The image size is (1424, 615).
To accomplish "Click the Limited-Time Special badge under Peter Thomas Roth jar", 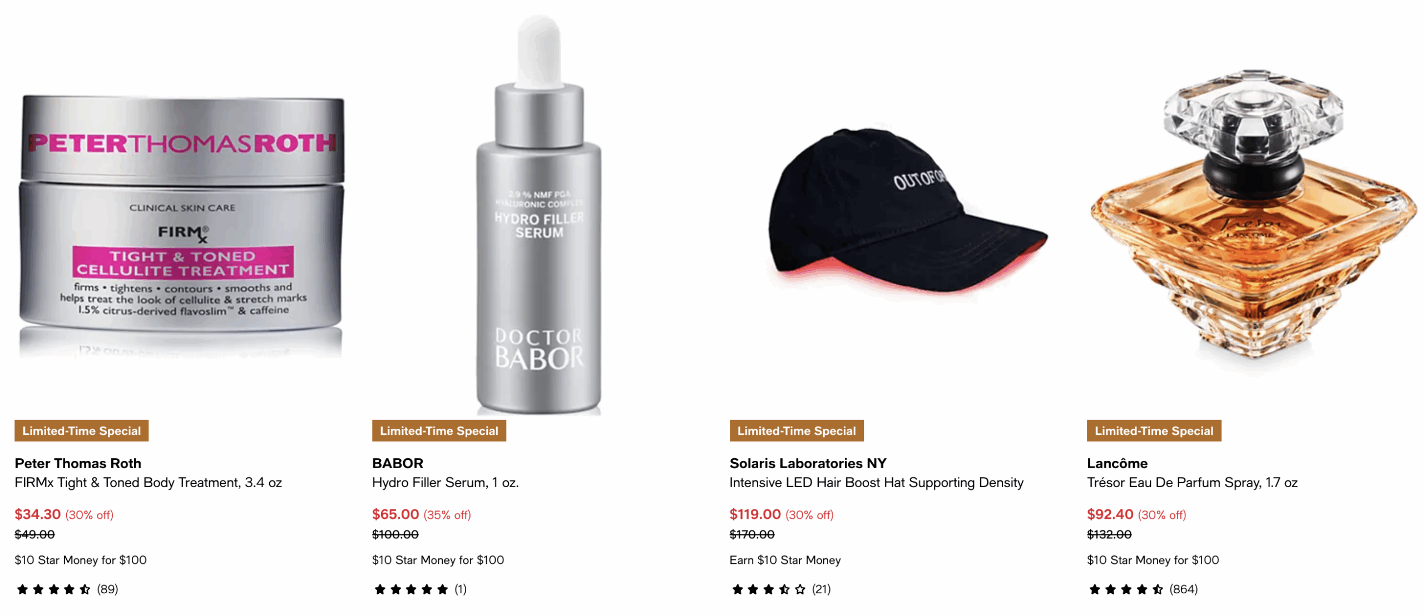I will point(81,431).
